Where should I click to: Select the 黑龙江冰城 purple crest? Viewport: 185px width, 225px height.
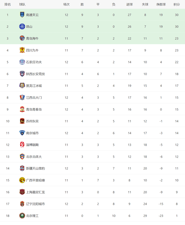(22, 86)
